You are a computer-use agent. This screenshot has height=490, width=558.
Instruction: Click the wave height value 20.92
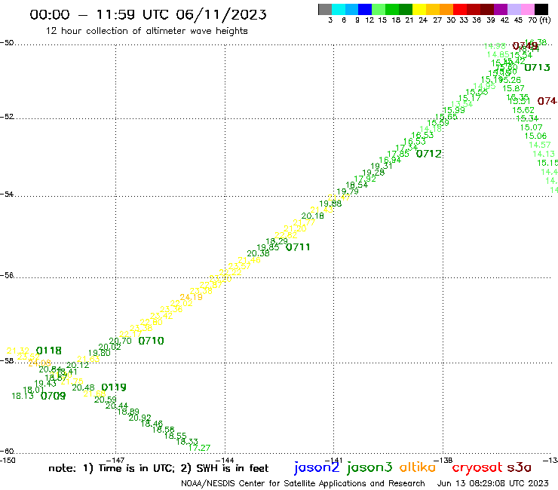coord(139,418)
